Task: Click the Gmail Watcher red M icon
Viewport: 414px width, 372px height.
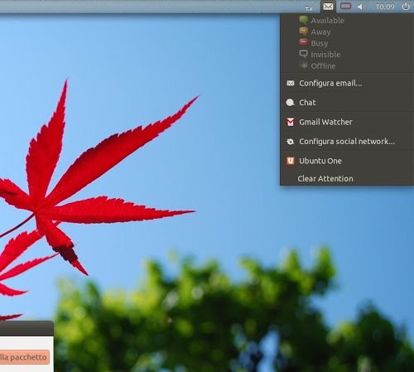Action: pos(291,122)
